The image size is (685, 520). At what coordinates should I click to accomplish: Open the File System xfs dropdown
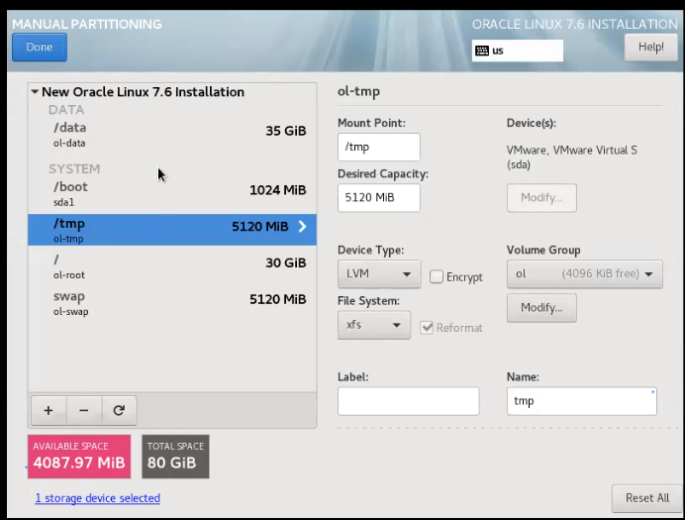click(374, 325)
